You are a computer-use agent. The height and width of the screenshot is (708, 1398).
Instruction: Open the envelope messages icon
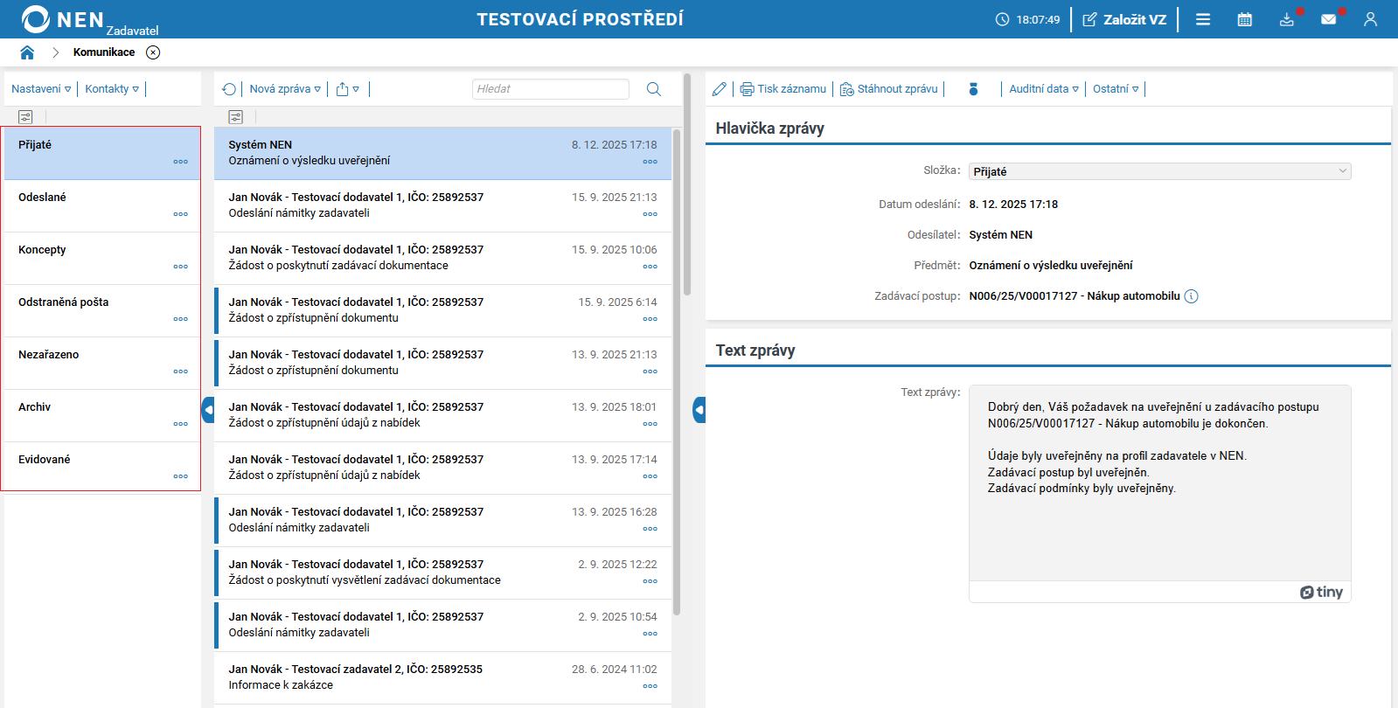point(1328,19)
